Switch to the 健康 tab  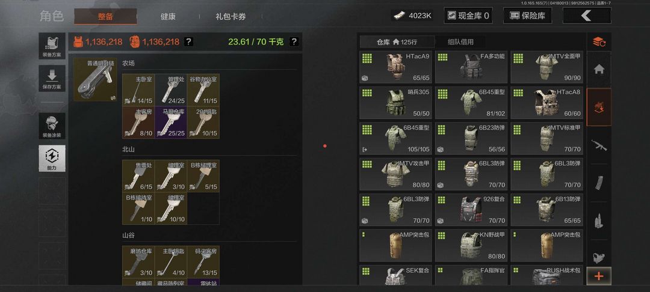tap(168, 17)
